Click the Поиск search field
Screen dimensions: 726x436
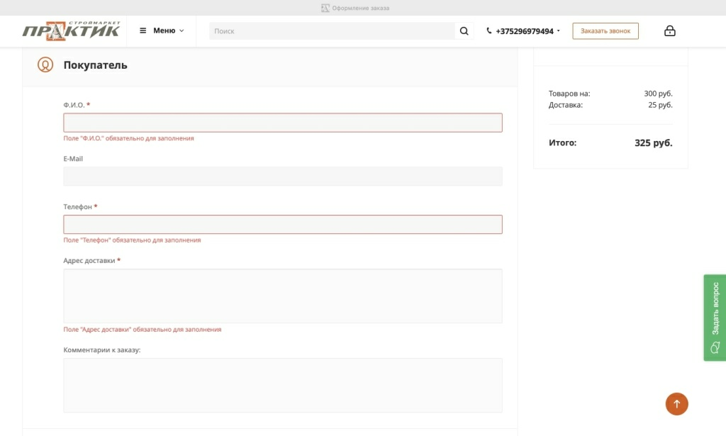click(x=332, y=31)
